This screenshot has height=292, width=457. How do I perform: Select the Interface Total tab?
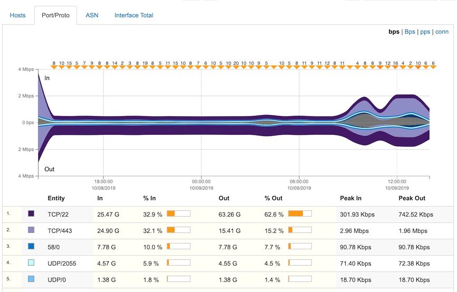coord(134,15)
